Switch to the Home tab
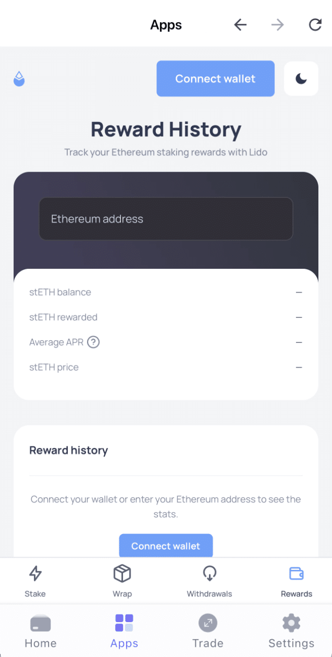The image size is (332, 657). [x=40, y=630]
